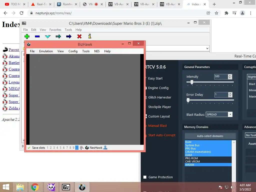Increase Intensity with the spinner up arrow
This screenshot has height=192, width=256.
tap(230, 75)
